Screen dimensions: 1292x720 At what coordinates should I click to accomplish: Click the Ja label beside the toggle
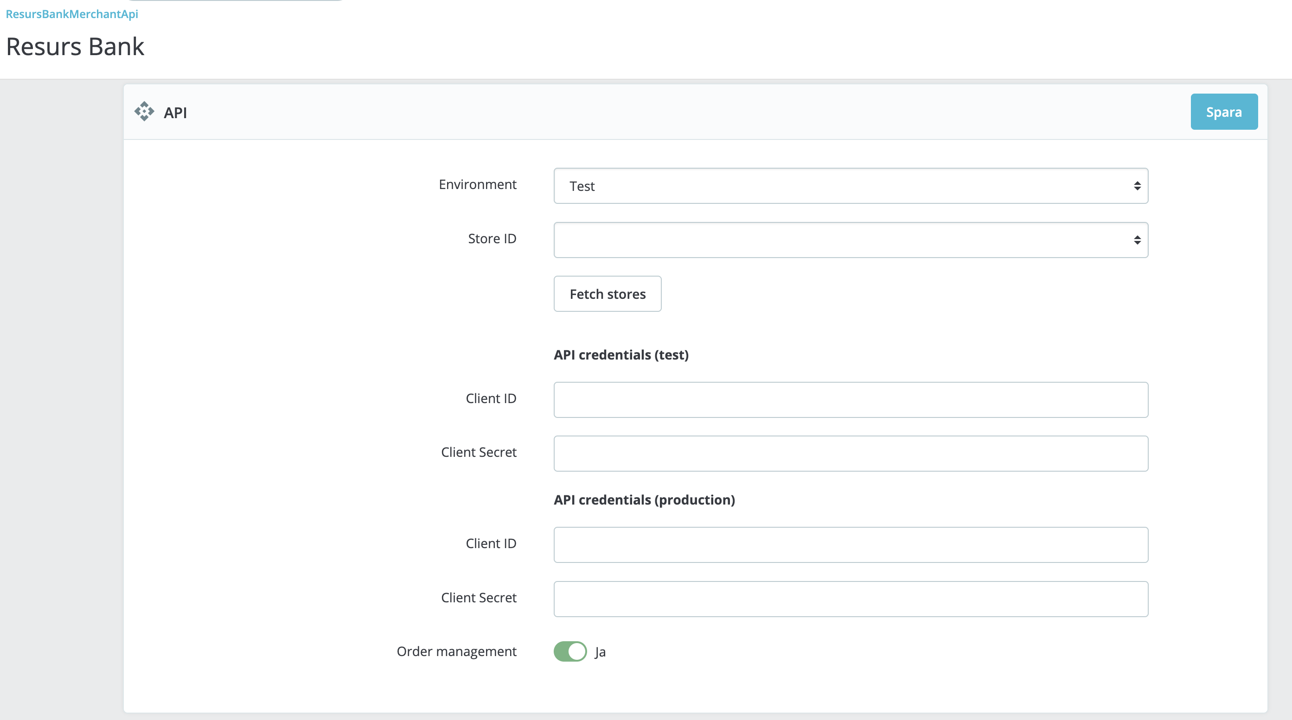pos(601,652)
